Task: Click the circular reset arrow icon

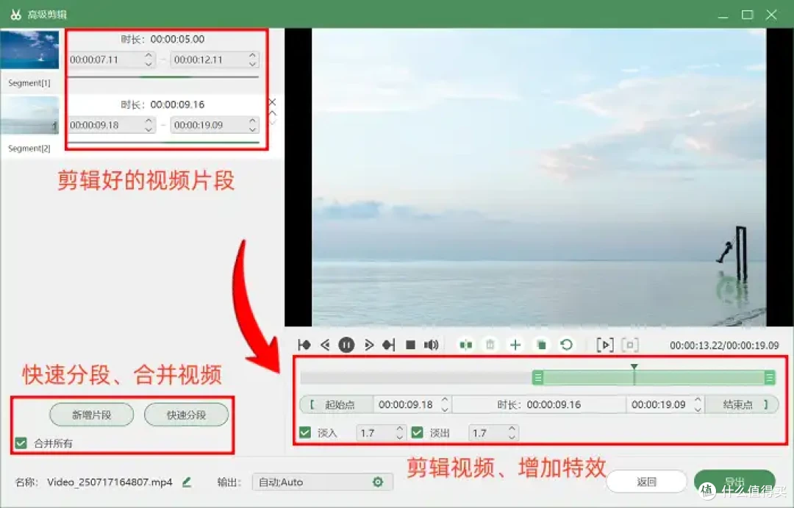Action: point(567,345)
